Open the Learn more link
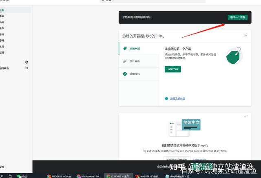The width and height of the screenshot is (261, 178). click(199, 160)
